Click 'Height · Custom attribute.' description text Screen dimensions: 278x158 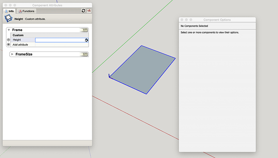click(30, 19)
